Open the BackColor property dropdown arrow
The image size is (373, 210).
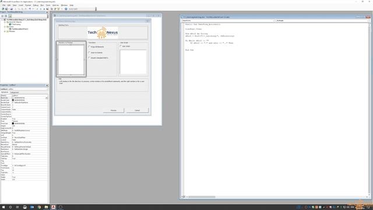[x=47, y=98]
